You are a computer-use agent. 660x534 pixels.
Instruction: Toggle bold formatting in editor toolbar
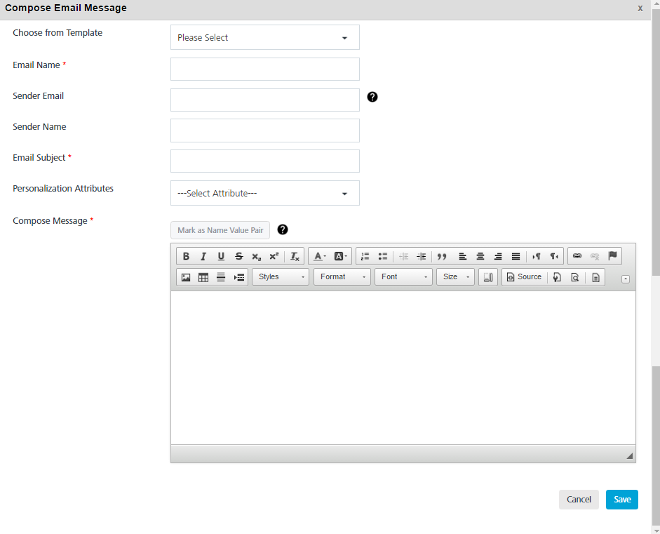(186, 256)
